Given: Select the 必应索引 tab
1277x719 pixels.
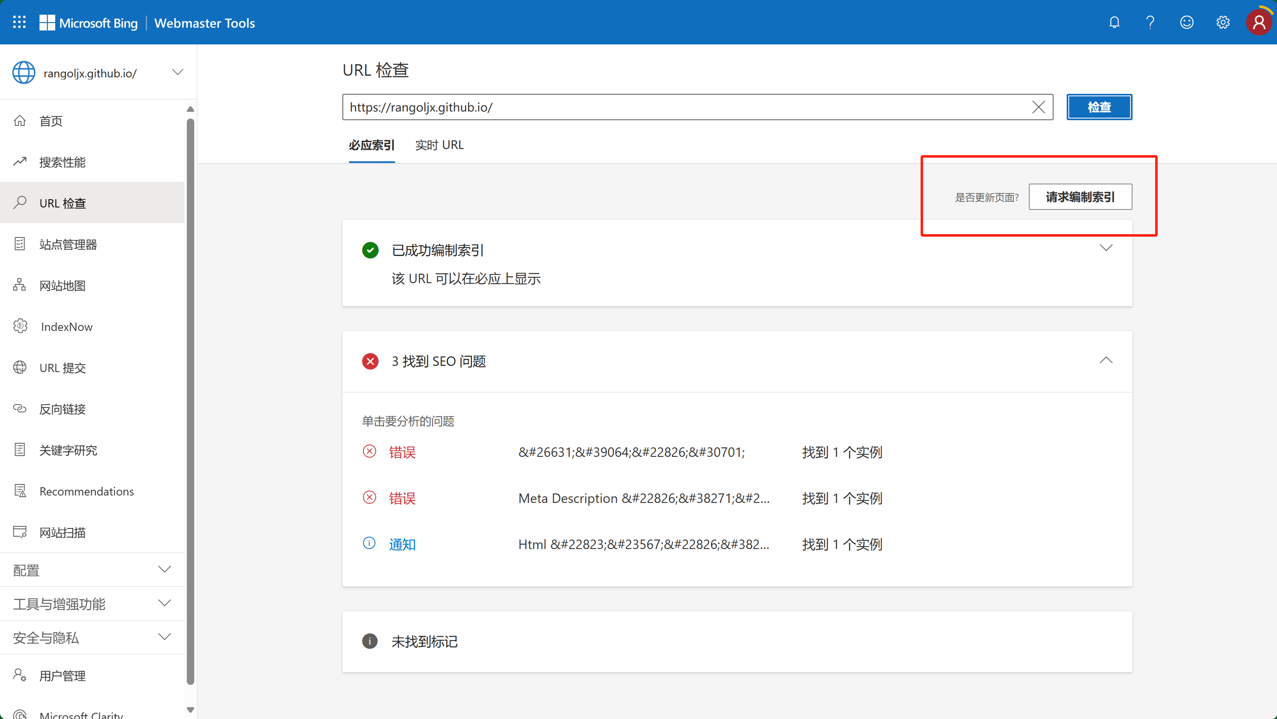Looking at the screenshot, I should 371,145.
